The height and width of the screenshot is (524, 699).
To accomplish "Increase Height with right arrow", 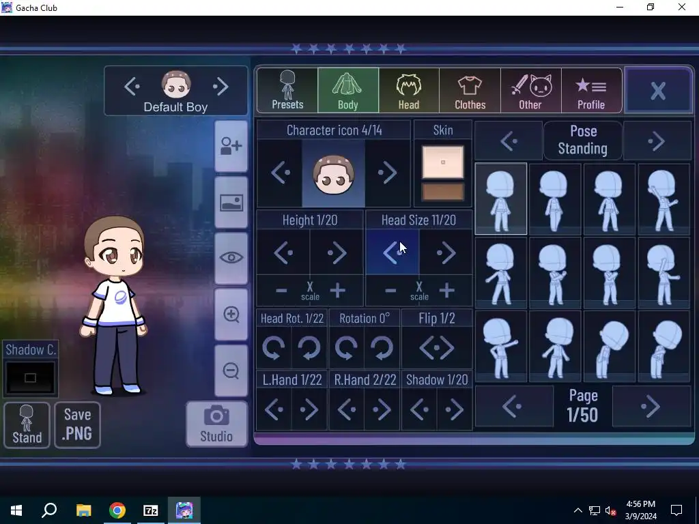I will pos(337,252).
